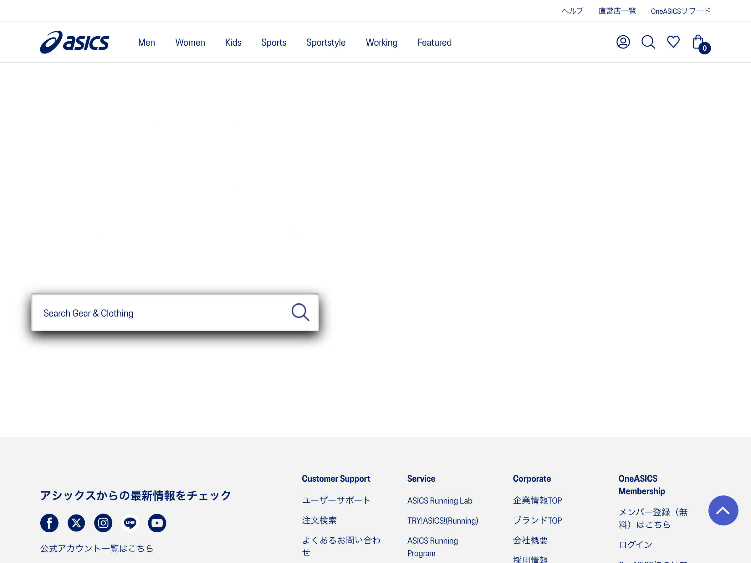Open the 直営店一覧 store list link

617,11
